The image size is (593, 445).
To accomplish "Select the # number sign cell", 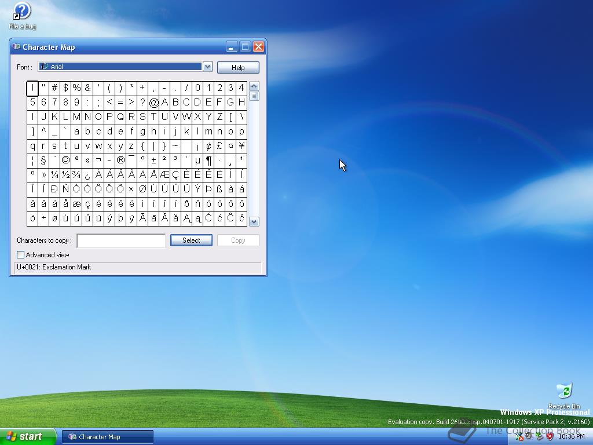I will point(54,88).
